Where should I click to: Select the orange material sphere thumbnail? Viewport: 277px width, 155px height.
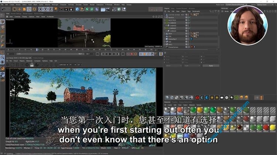[179, 110]
